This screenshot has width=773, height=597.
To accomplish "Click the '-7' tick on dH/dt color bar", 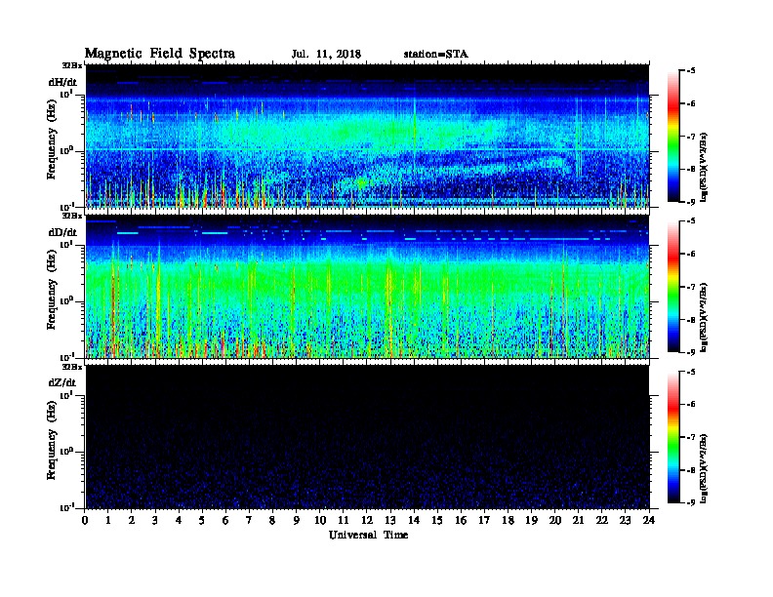I will click(691, 137).
